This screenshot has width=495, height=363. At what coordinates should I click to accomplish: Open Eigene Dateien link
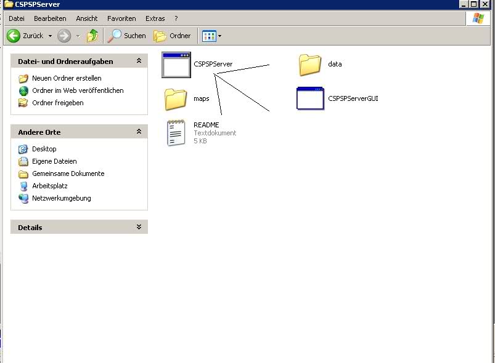pos(54,161)
